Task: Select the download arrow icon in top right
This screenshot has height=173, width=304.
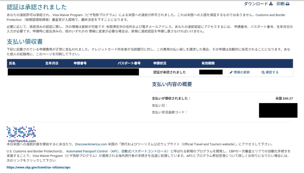Action: pos(270,4)
